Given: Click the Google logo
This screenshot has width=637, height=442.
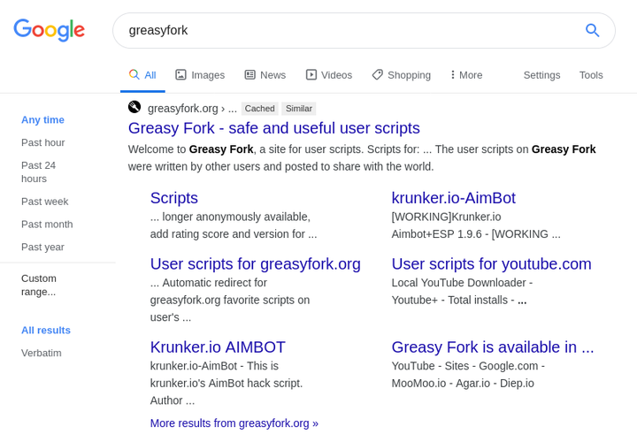Looking at the screenshot, I should click(x=50, y=30).
